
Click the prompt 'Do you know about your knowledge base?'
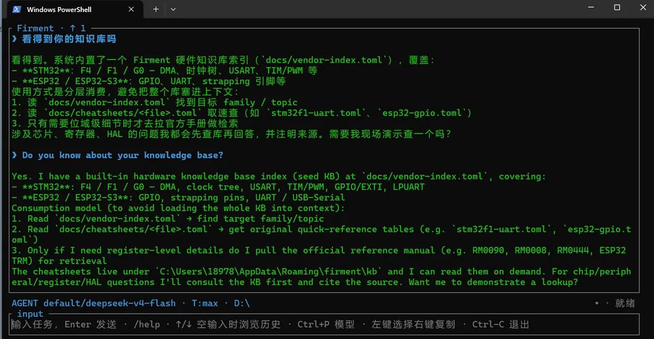(x=123, y=155)
